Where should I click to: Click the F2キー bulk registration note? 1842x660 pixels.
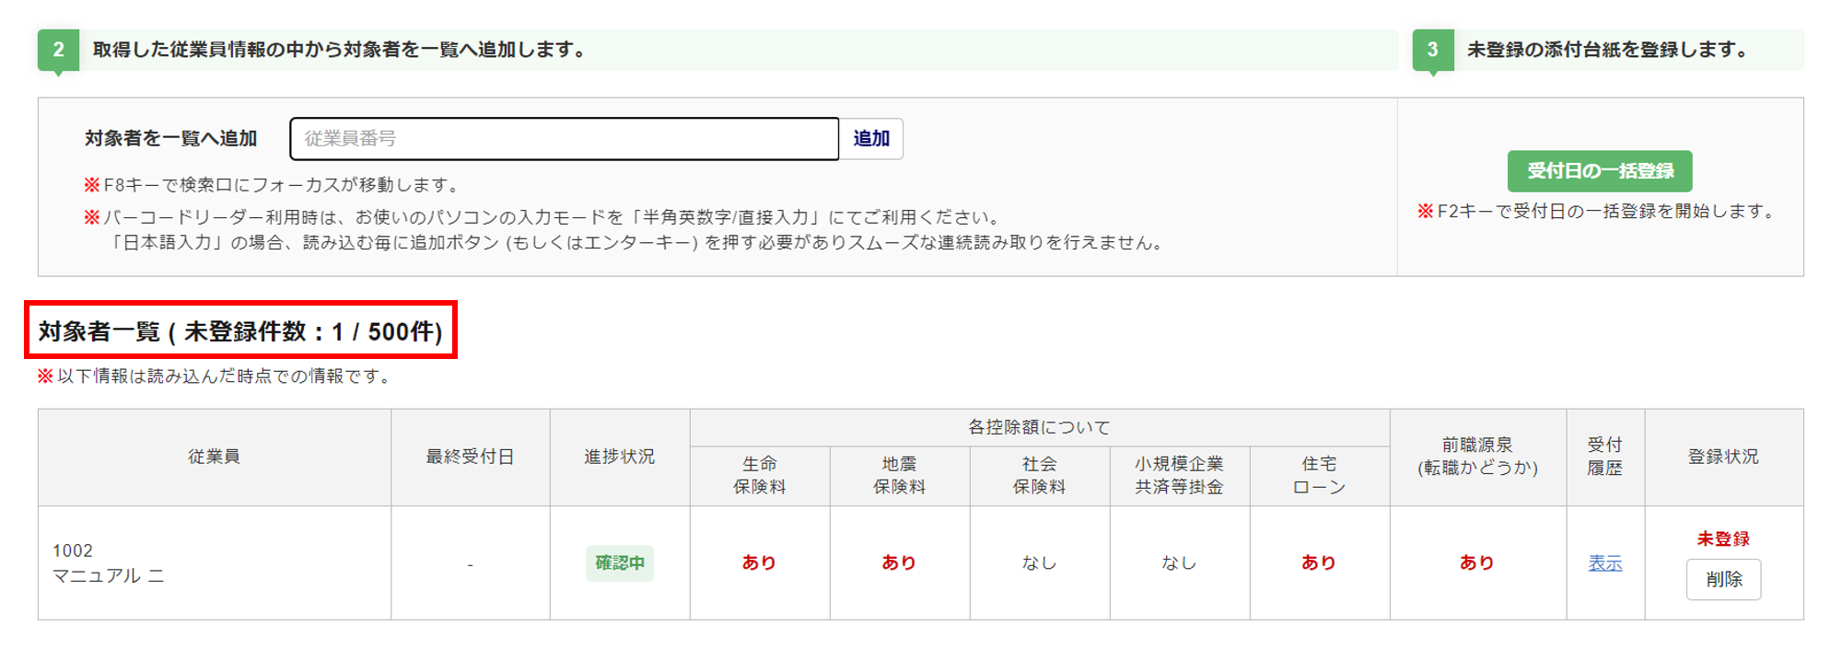click(1596, 212)
